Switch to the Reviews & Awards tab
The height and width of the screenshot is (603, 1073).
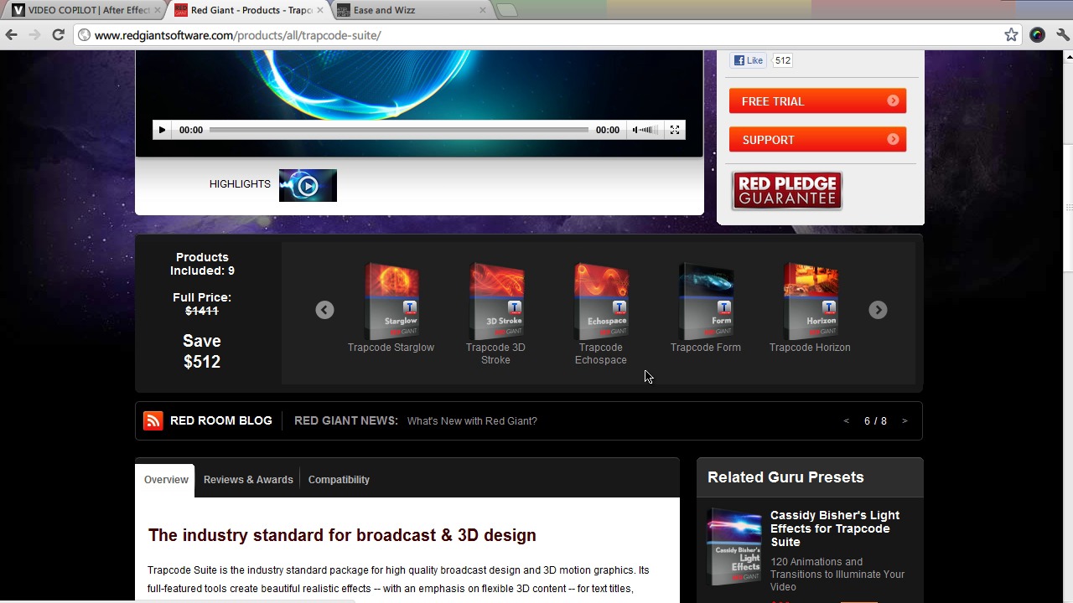point(248,480)
